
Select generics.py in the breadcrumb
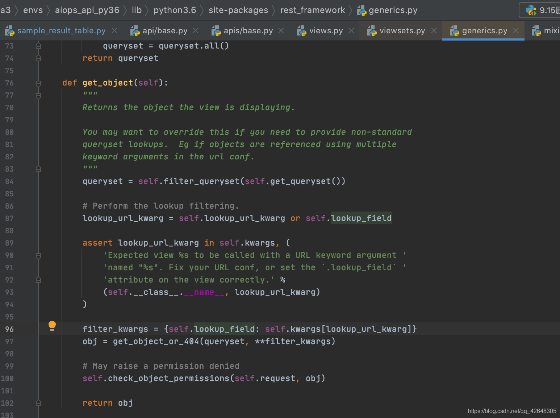click(393, 10)
